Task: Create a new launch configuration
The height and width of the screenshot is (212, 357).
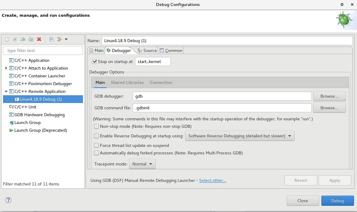Action: [7, 39]
